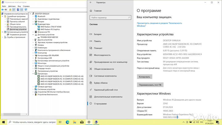Viewport: 222px width, 125px height.
Task: Select Сетевые адаптеры device category
Action: tap(45, 87)
